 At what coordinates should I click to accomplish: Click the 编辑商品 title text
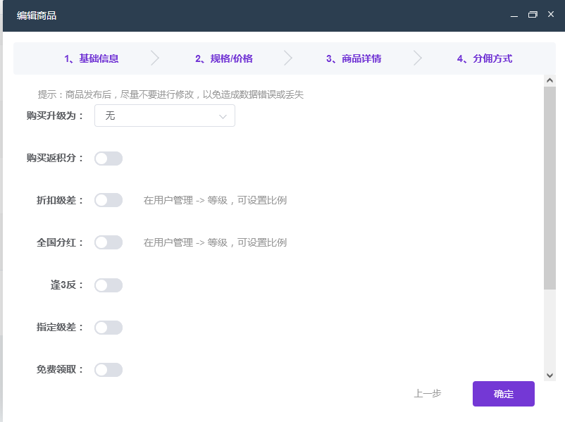37,15
